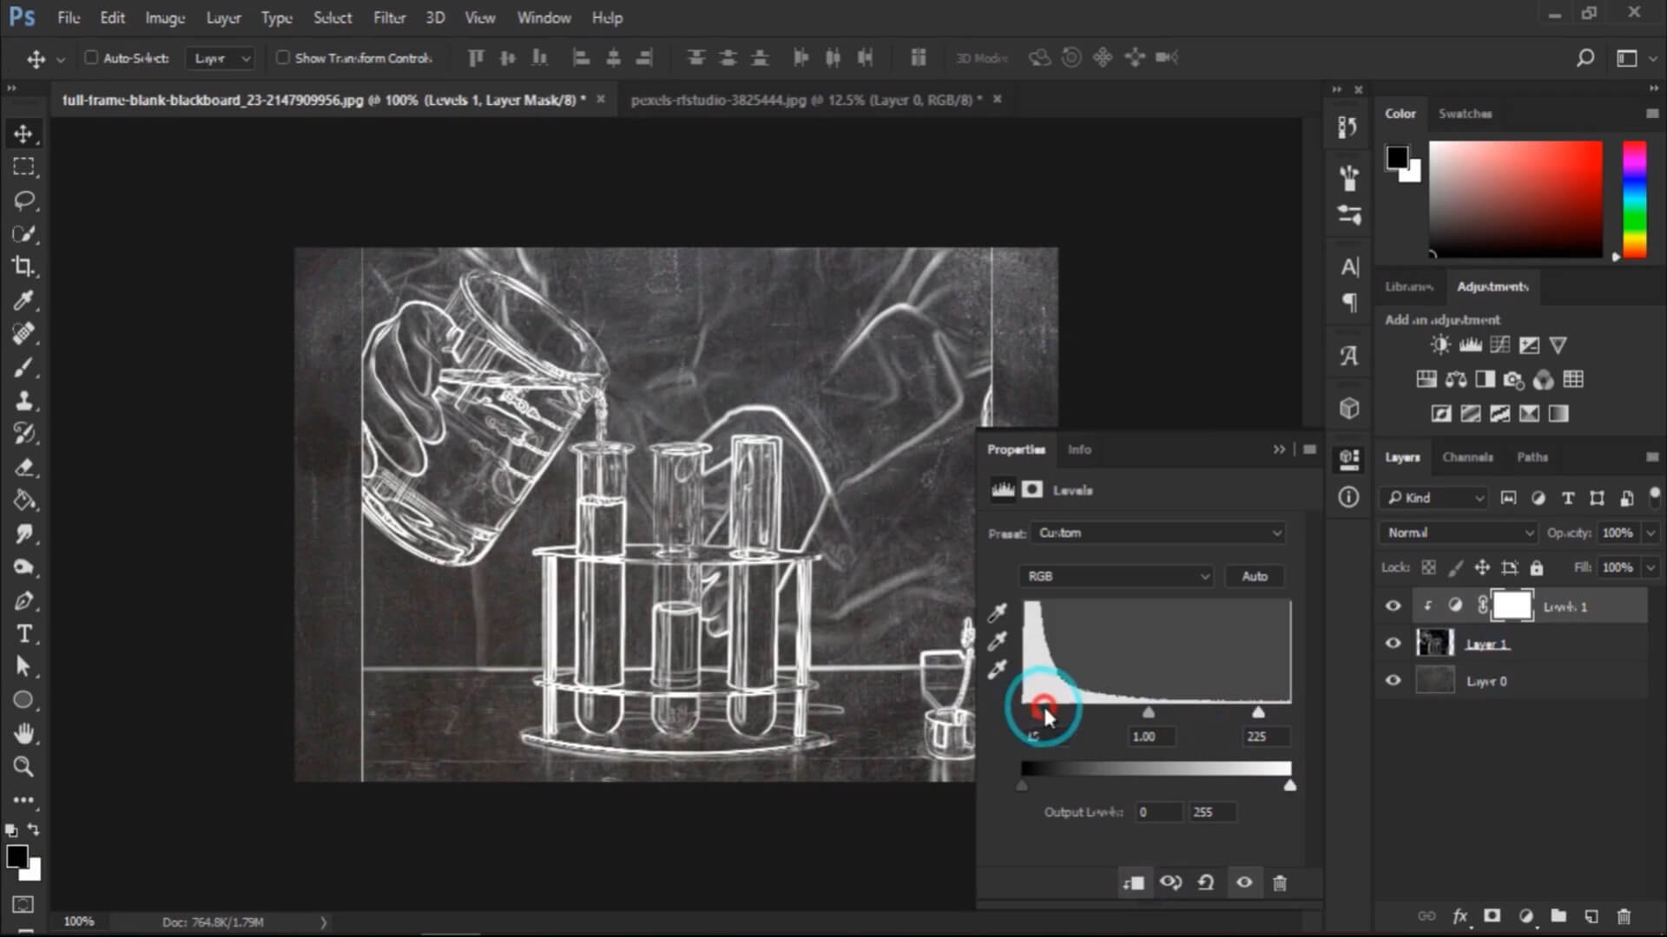Select the Move tool

25,133
